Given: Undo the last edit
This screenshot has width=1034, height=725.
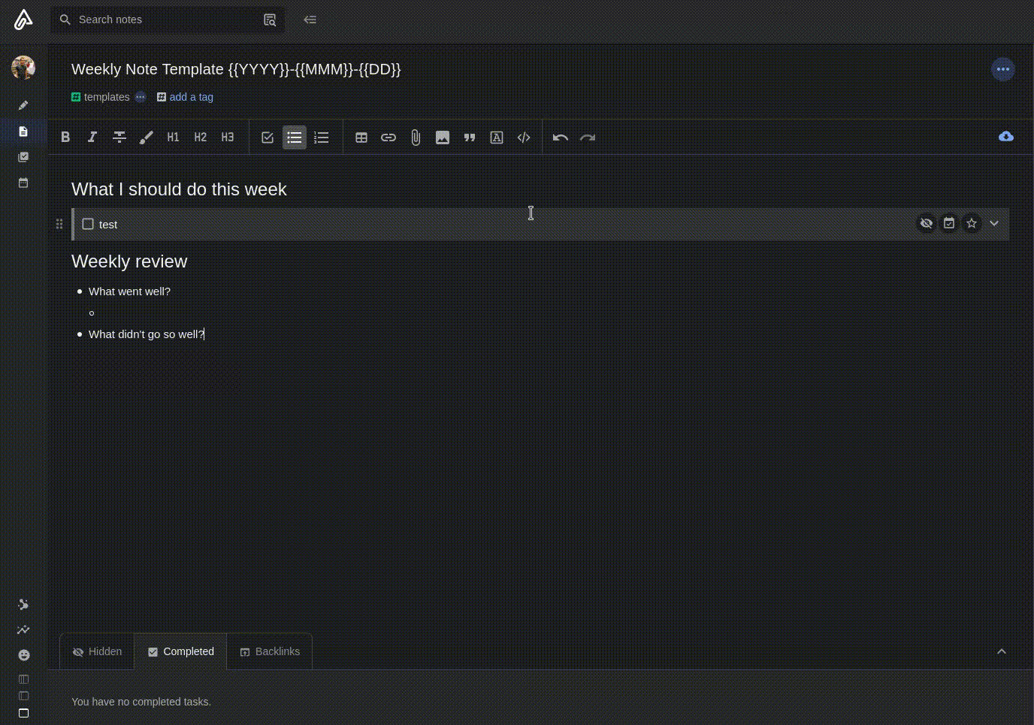Looking at the screenshot, I should (561, 137).
